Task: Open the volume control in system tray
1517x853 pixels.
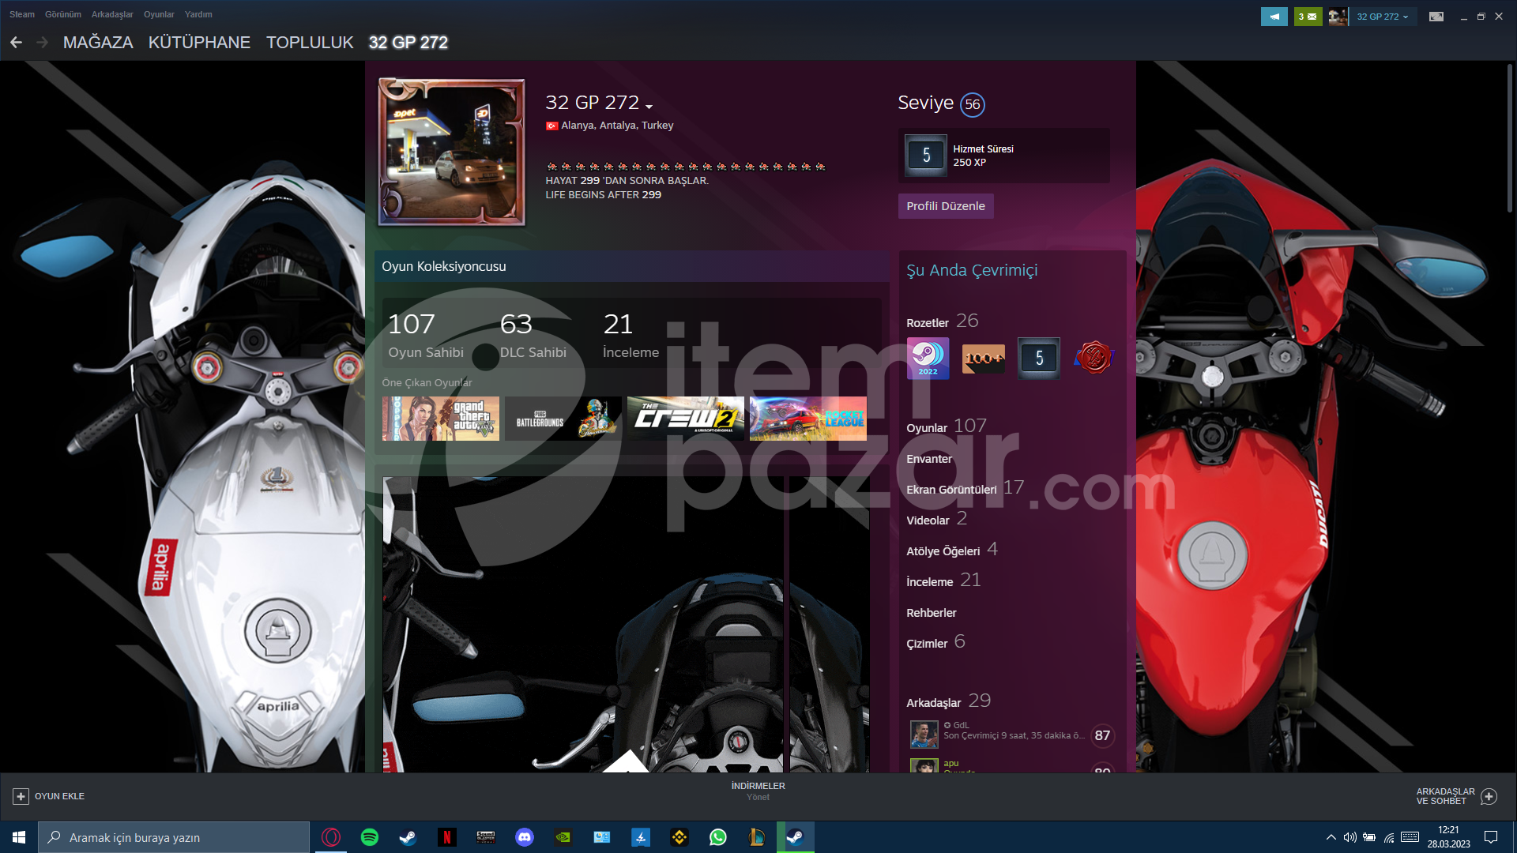Action: [1350, 837]
